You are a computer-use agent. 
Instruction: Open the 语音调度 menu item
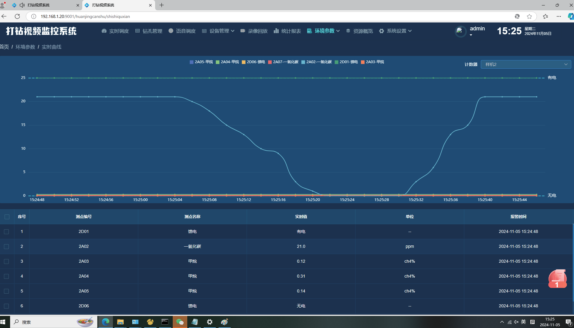click(182, 31)
